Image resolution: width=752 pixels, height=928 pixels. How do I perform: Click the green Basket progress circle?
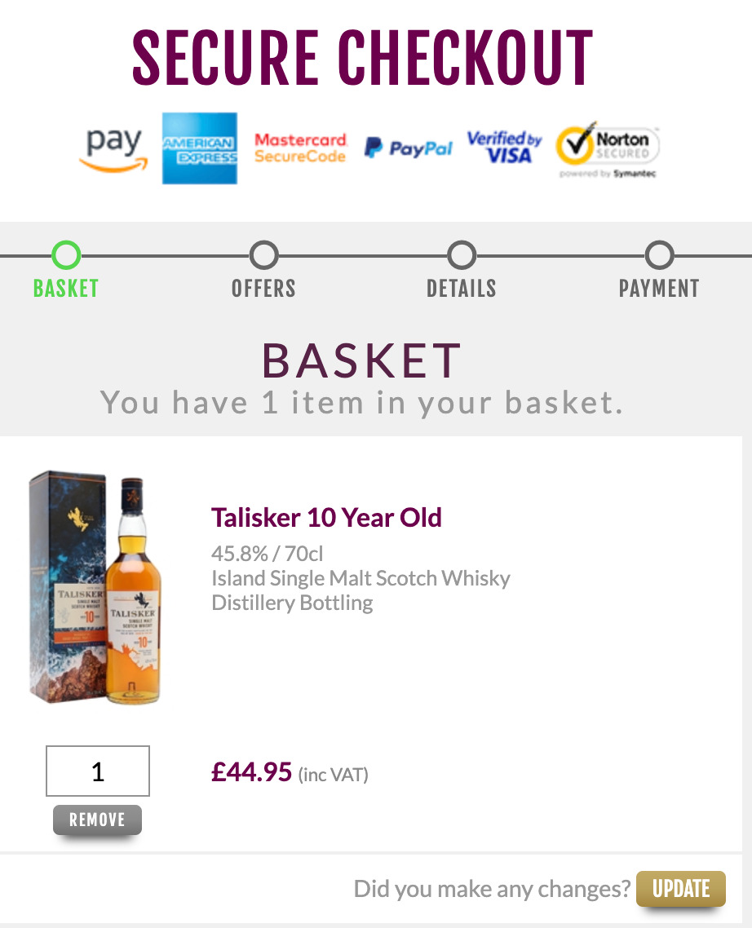pos(65,254)
